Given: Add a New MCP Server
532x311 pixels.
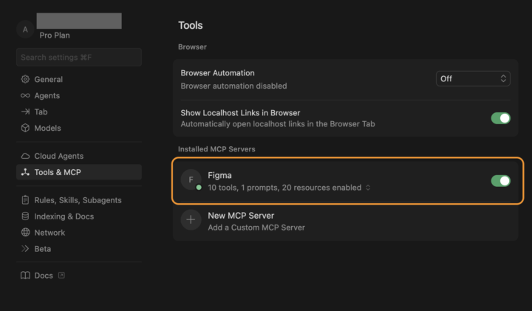Looking at the screenshot, I should click(346, 221).
